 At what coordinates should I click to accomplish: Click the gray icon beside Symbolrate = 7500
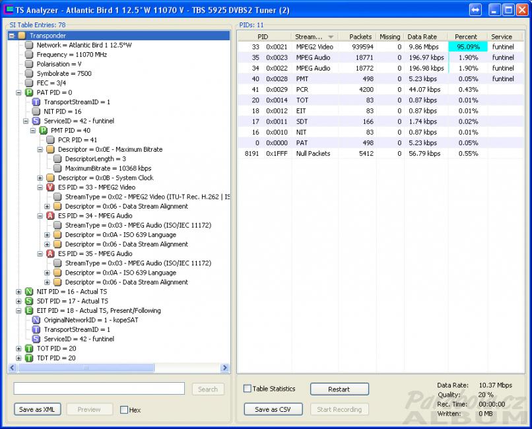tap(29, 74)
